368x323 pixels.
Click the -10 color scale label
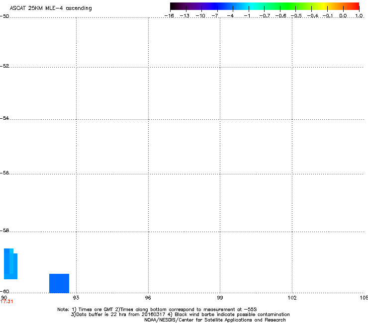pos(200,16)
